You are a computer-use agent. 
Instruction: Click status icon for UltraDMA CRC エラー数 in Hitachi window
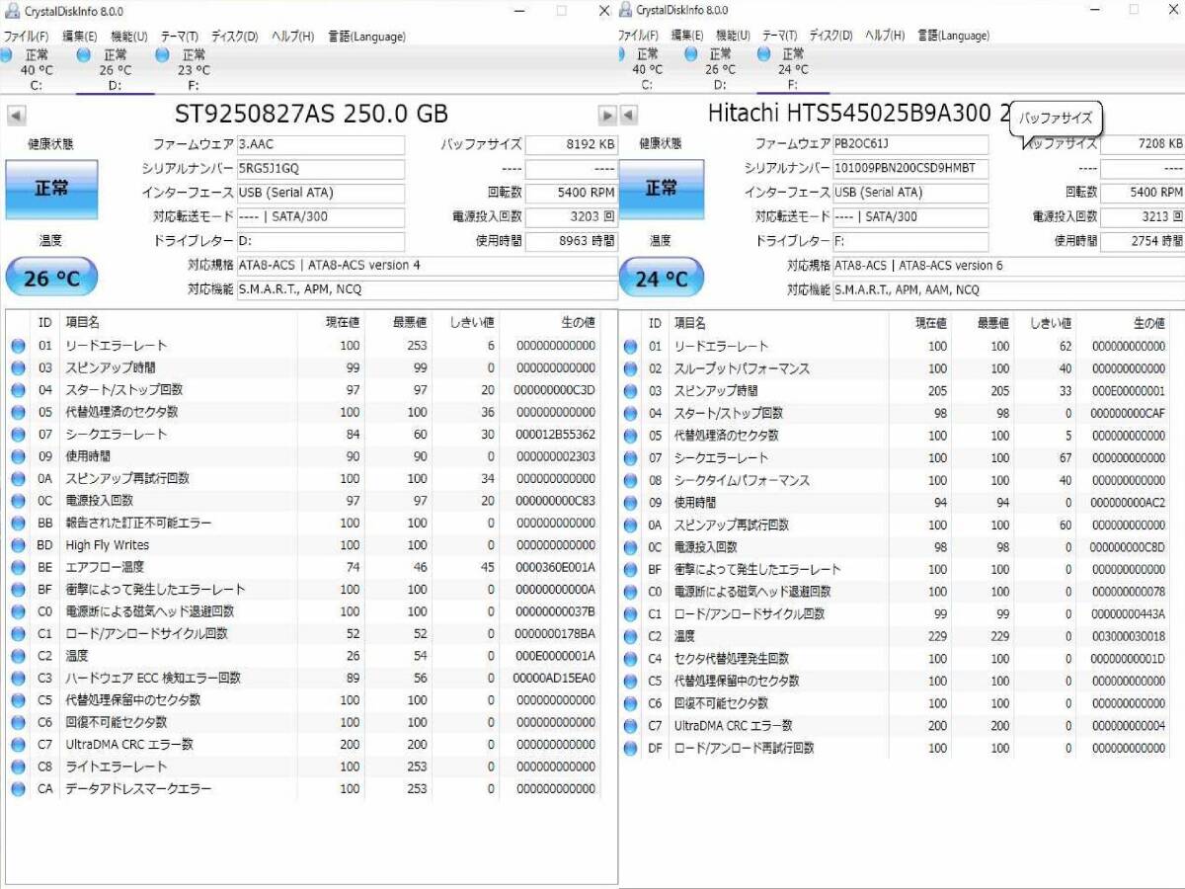pyautogui.click(x=630, y=726)
